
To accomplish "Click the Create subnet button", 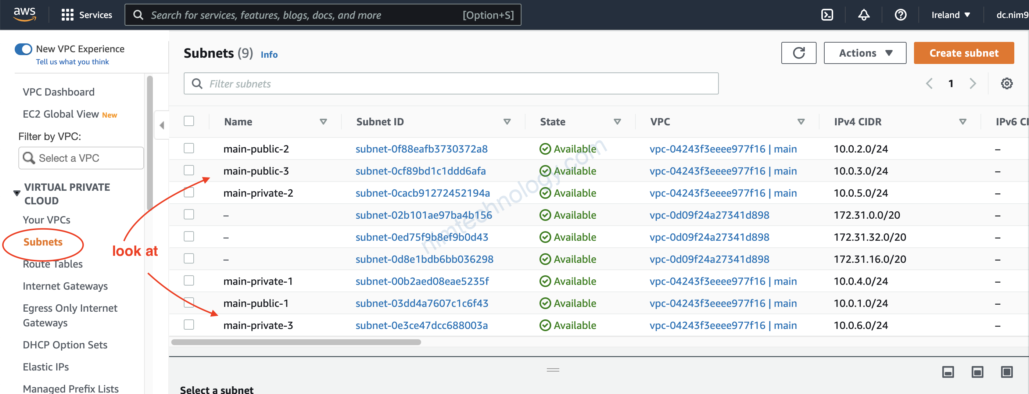I will click(x=964, y=53).
